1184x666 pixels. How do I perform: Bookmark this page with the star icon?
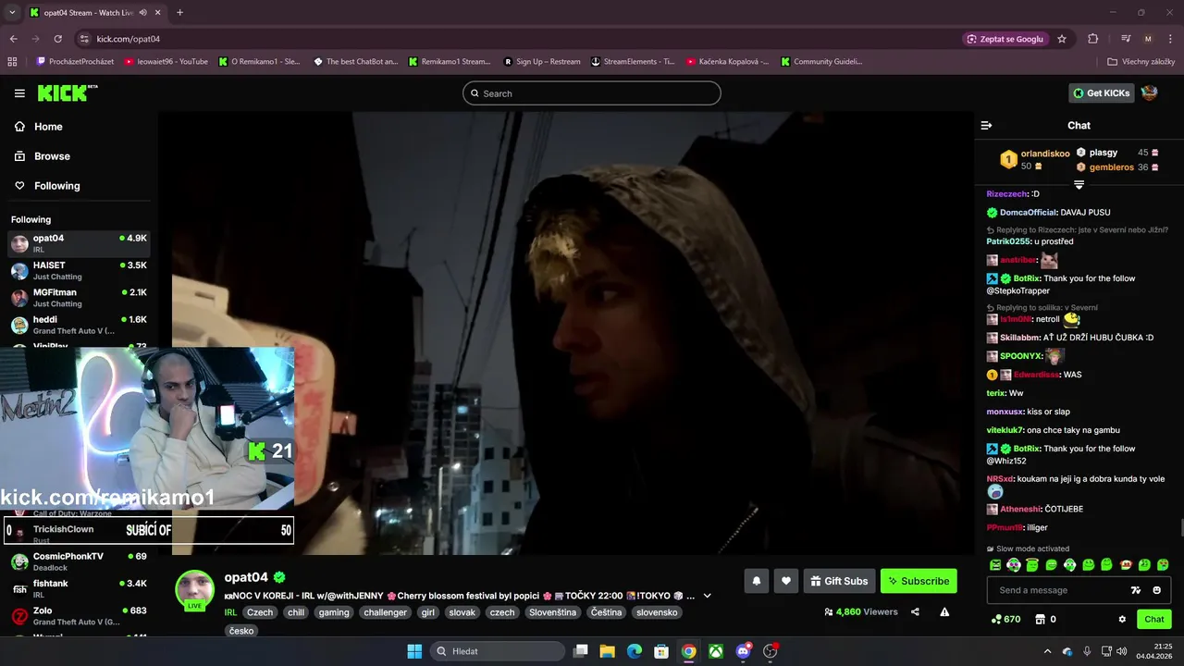tap(1062, 39)
